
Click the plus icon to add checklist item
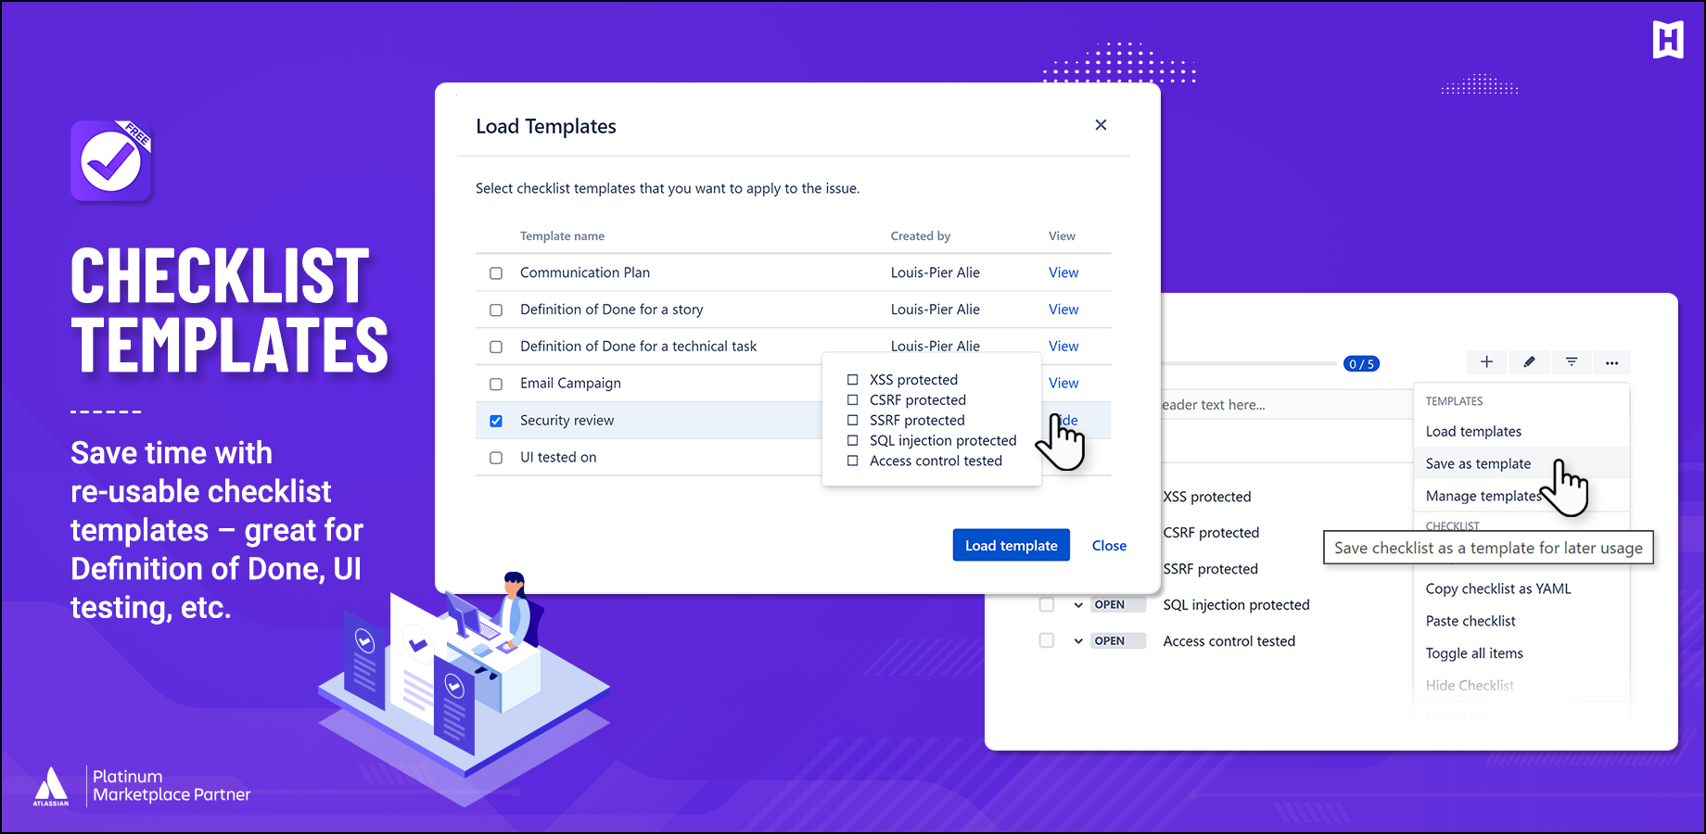1486,362
